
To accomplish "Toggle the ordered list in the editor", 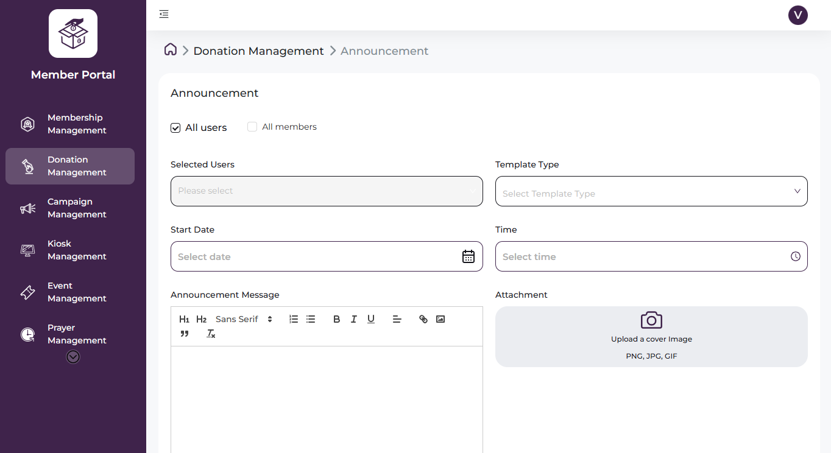I will click(x=293, y=318).
